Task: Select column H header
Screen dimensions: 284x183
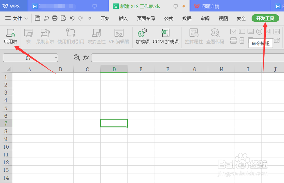Action: [221, 69]
